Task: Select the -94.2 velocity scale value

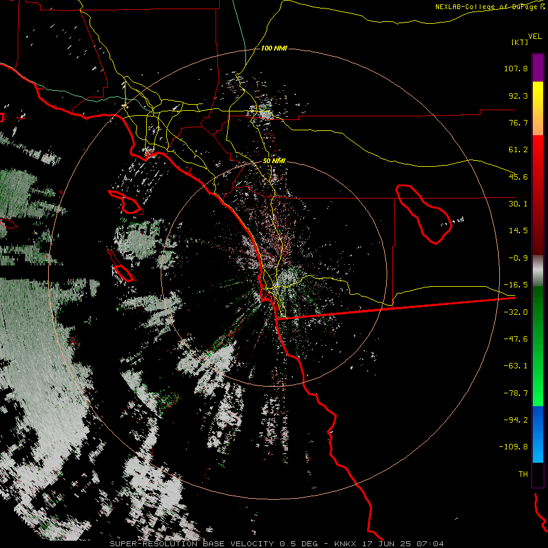Action: [516, 420]
